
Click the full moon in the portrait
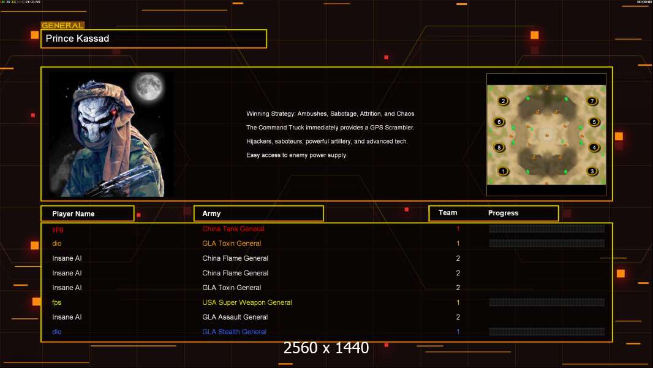point(149,86)
